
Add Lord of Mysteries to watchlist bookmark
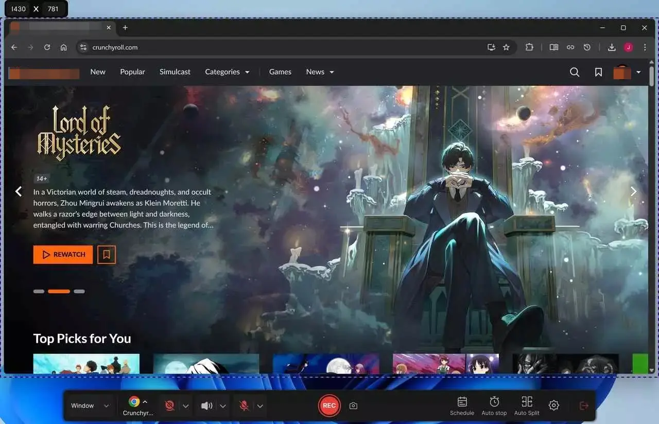[107, 255]
